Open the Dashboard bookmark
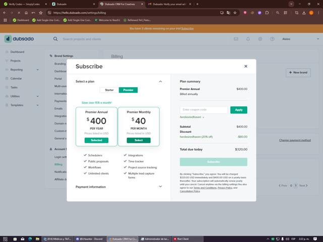323x242 pixels. click(21, 20)
